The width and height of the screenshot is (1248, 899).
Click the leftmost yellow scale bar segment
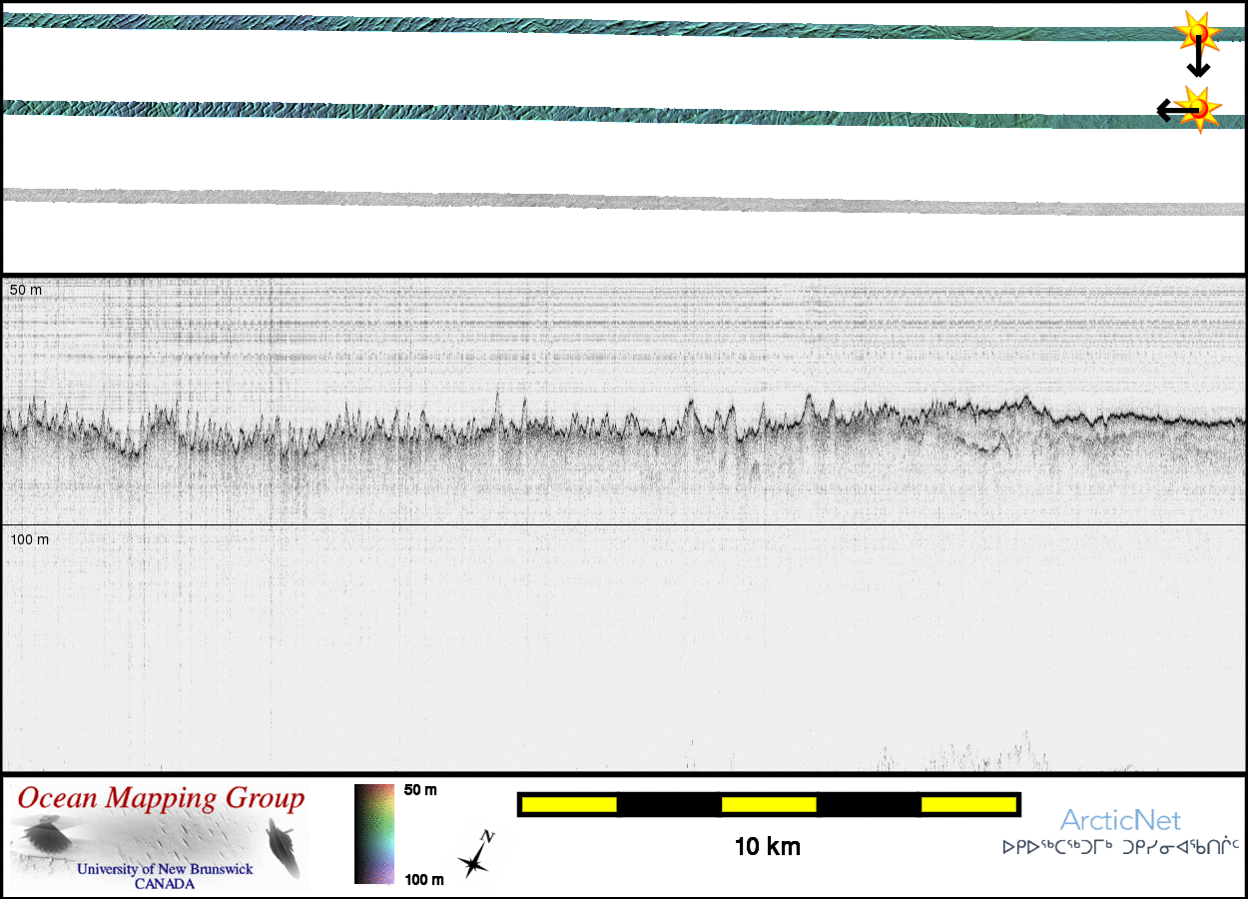[568, 804]
